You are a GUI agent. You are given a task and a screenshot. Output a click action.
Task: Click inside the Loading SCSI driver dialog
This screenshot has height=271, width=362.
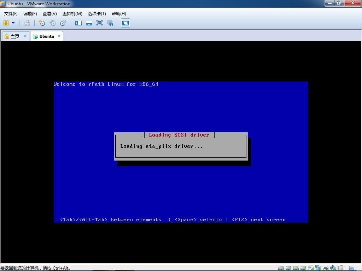(181, 146)
